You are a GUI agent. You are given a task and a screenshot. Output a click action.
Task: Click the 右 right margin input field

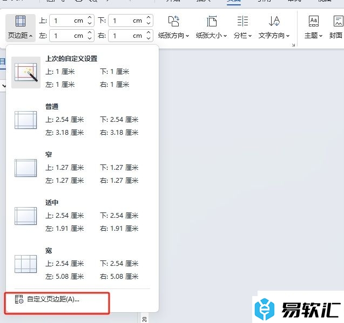(x=131, y=36)
